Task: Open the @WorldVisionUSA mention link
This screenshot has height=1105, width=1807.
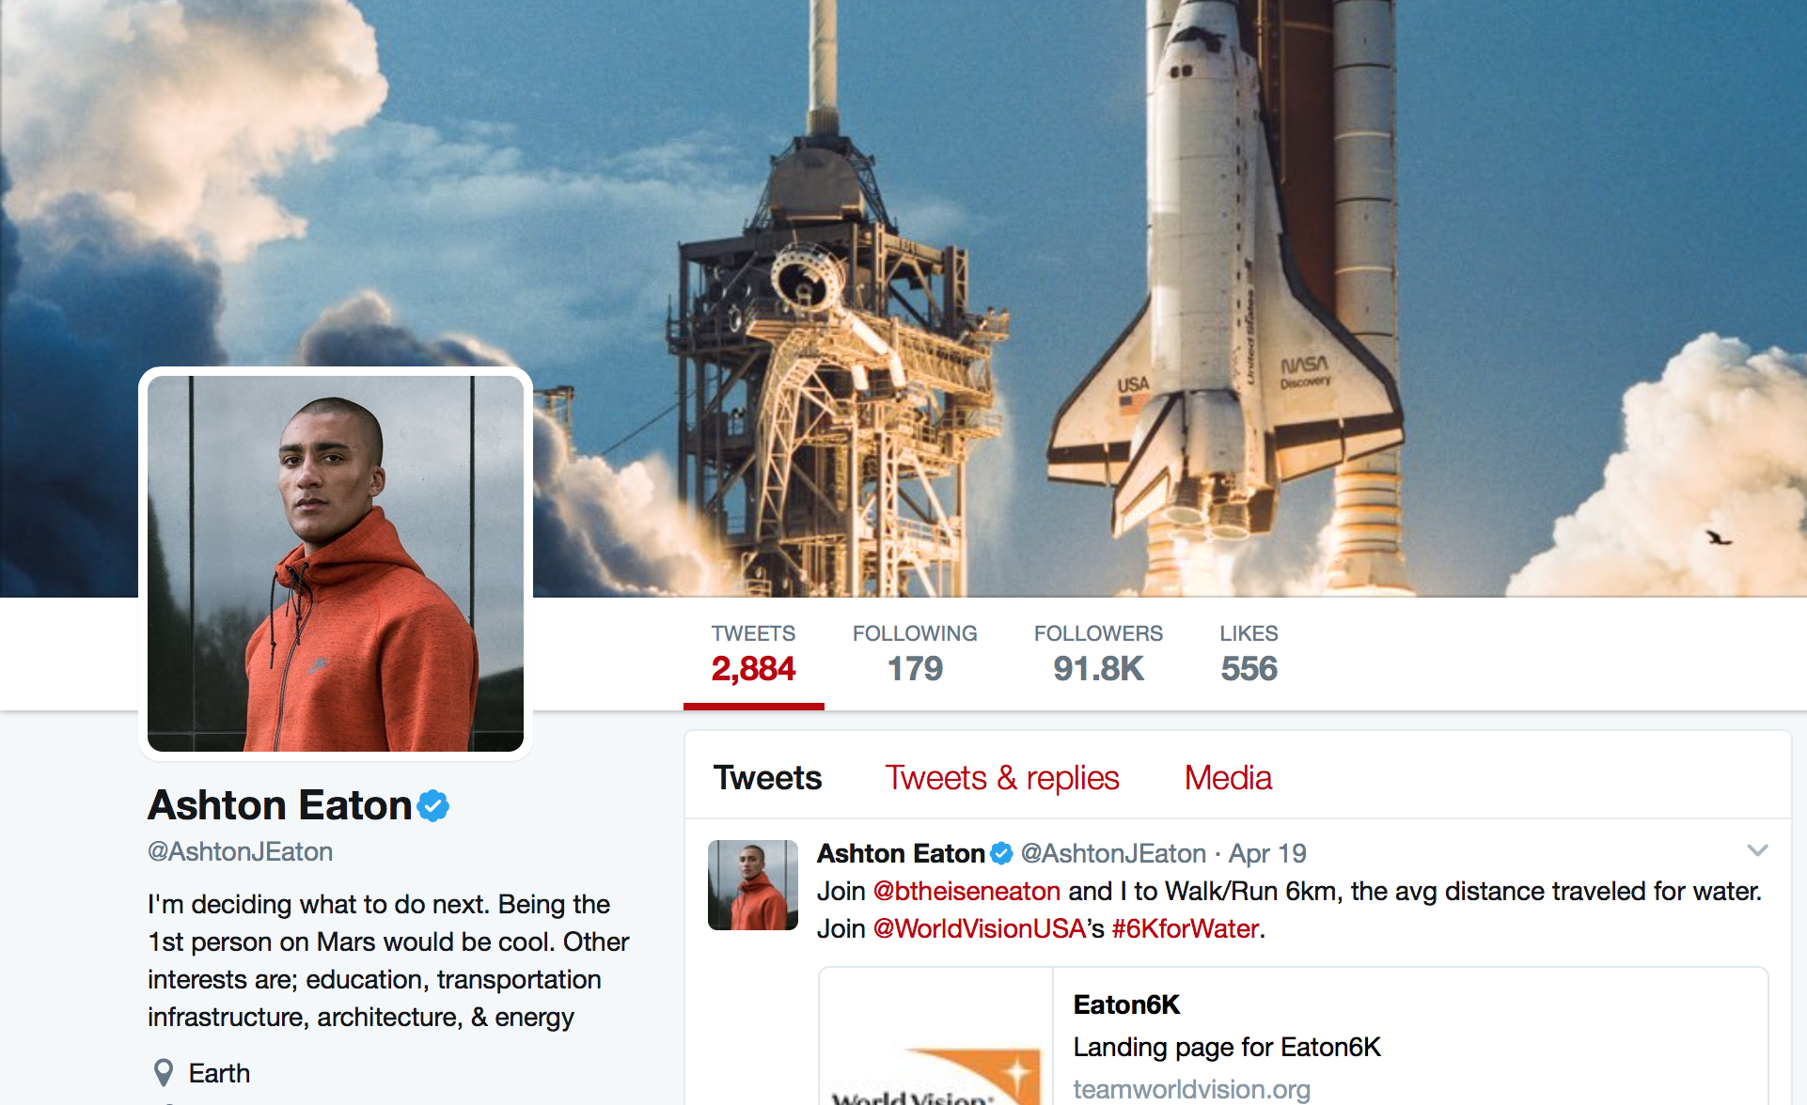Action: 980,928
